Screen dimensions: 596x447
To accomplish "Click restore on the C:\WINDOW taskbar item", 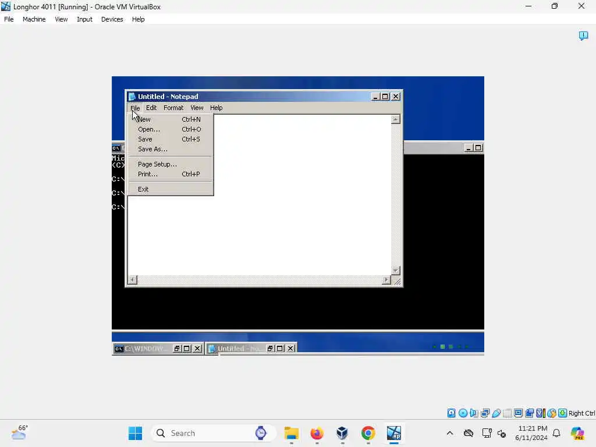I will 177,349.
